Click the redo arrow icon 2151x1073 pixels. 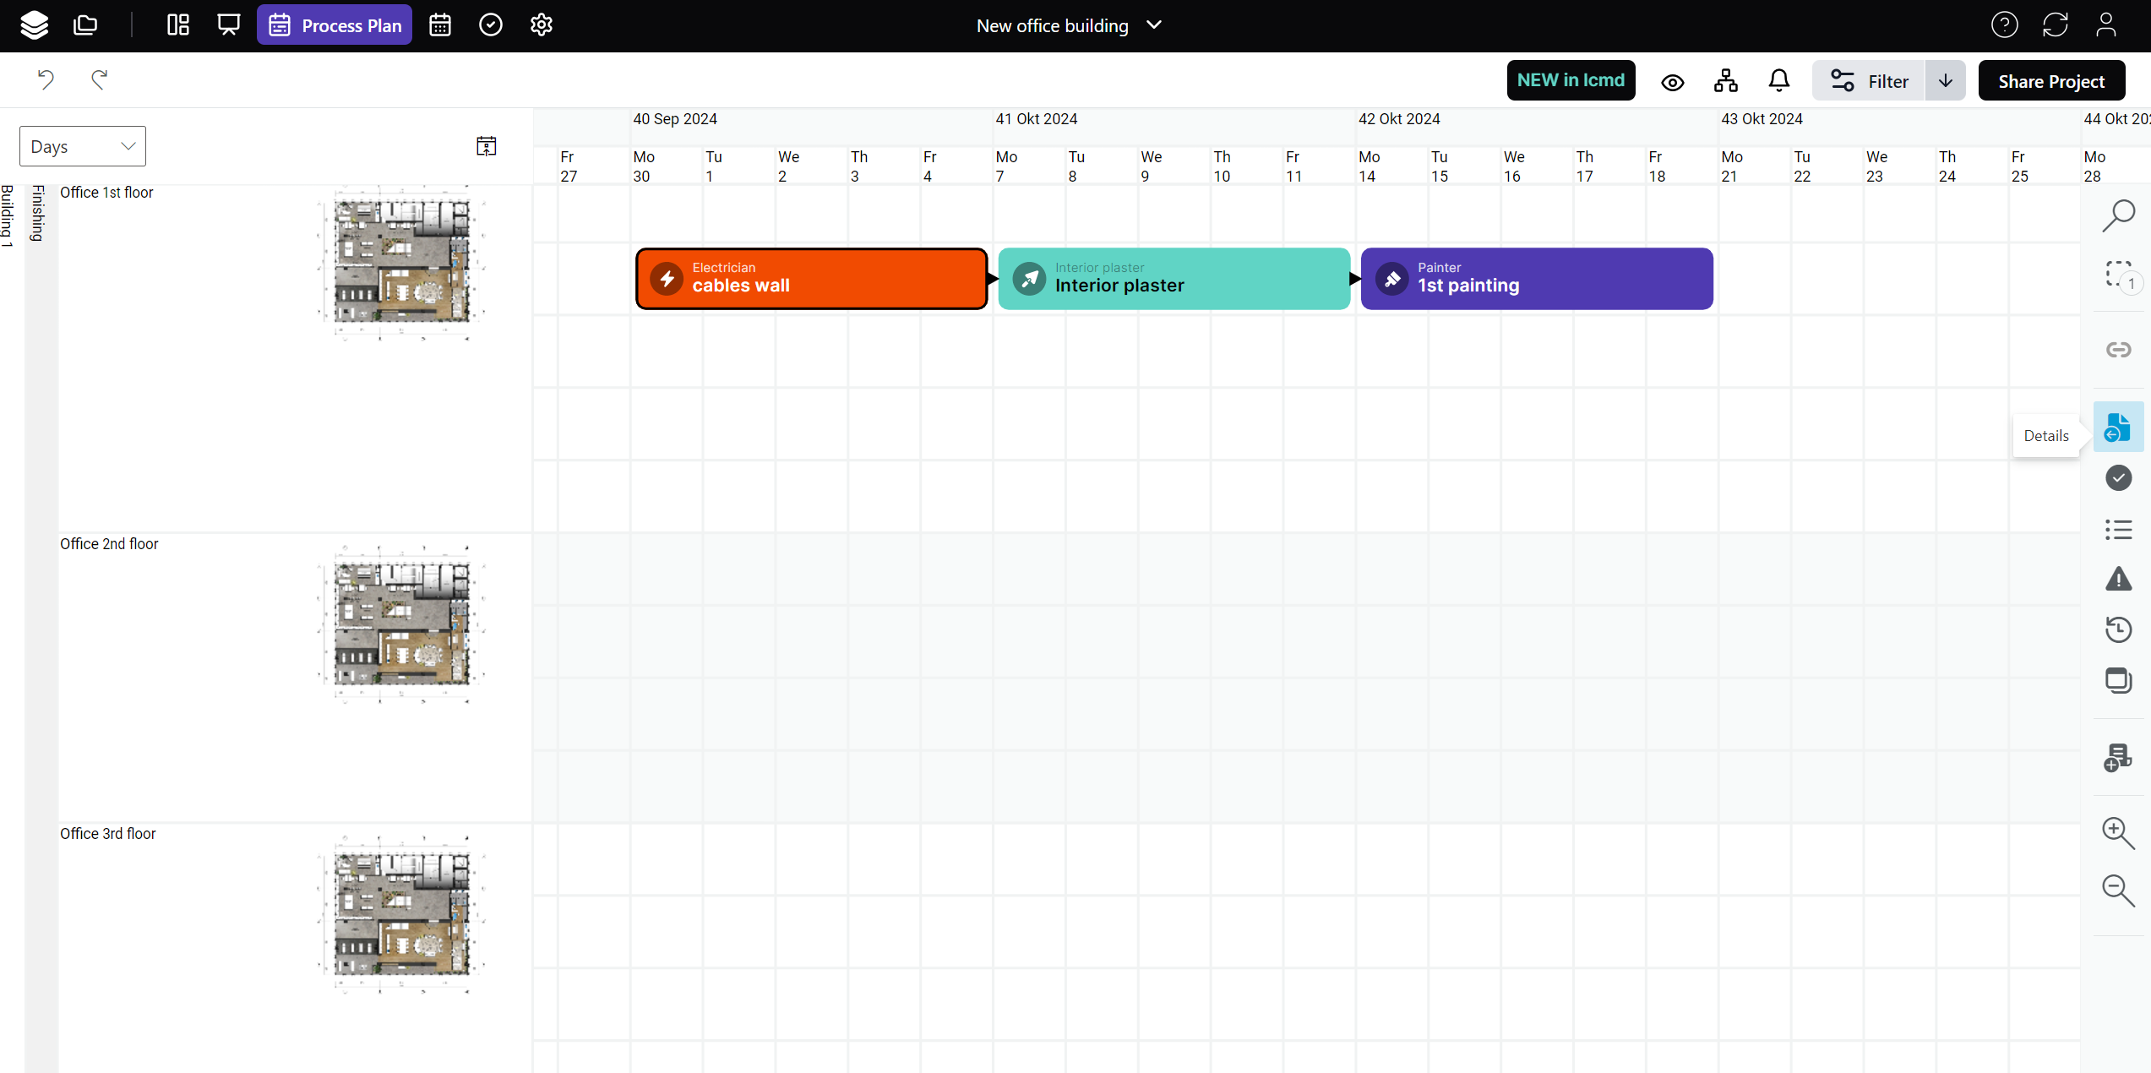click(x=99, y=80)
